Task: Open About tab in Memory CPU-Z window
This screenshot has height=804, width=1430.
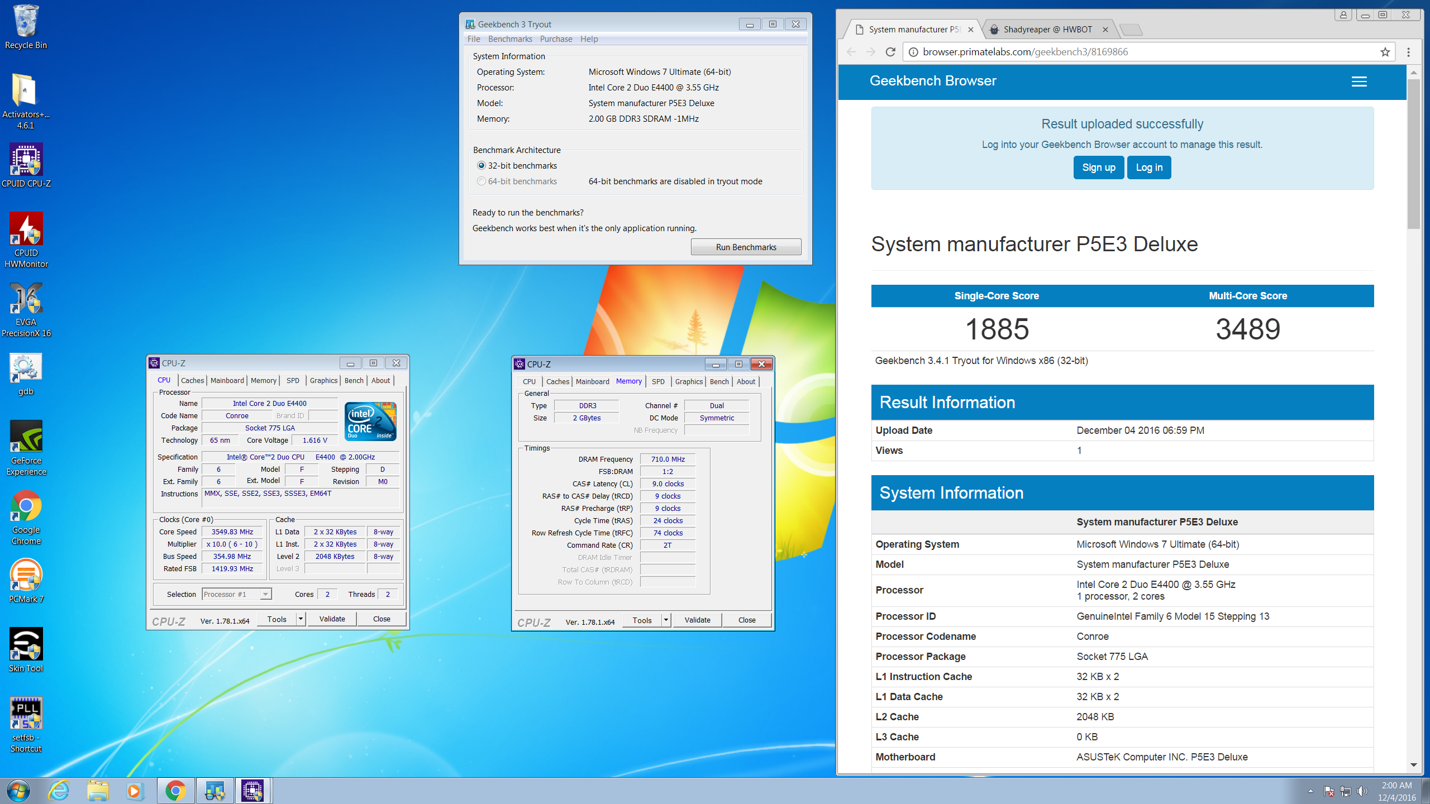Action: click(x=746, y=381)
